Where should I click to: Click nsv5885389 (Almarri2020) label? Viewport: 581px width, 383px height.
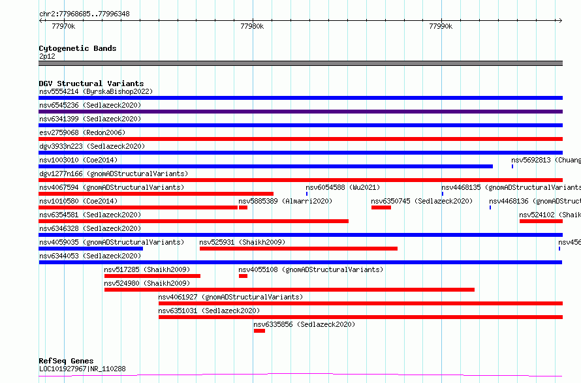tap(285, 201)
